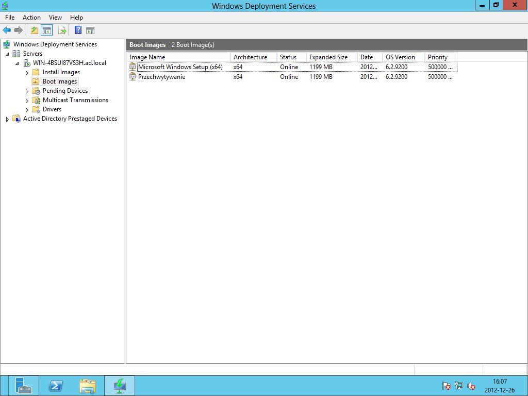This screenshot has width=528, height=396.
Task: Open the Help menu
Action: coord(76,18)
